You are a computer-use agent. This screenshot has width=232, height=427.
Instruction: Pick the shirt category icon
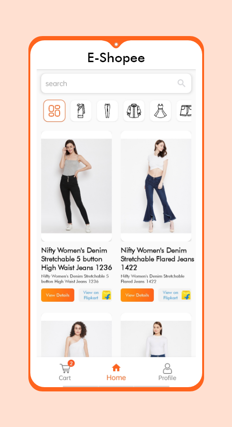(134, 111)
